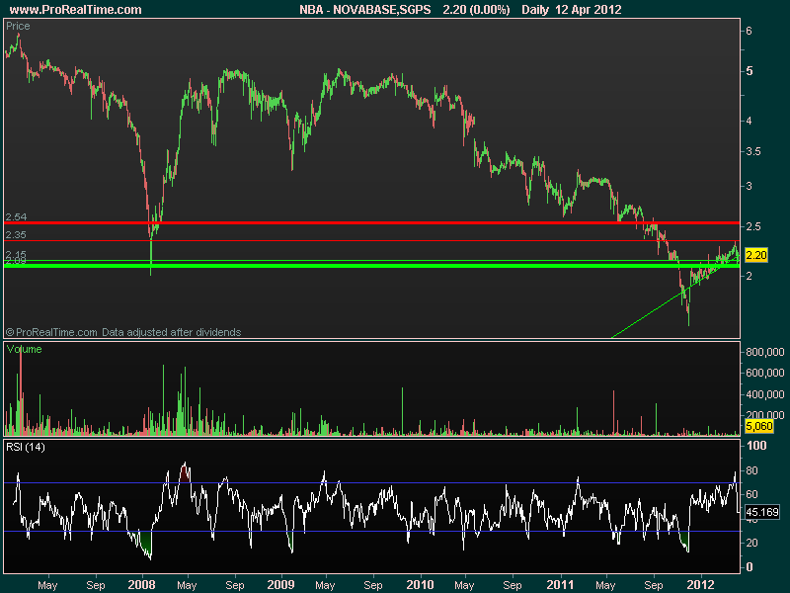Click the 600,000 volume axis value
Screen dimensions: 790x593
pyautogui.click(x=764, y=373)
